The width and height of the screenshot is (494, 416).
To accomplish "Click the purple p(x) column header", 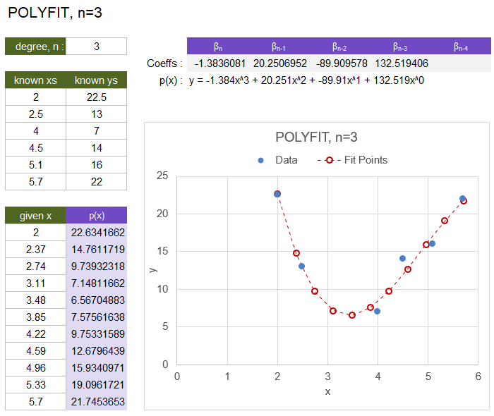I will tap(97, 216).
